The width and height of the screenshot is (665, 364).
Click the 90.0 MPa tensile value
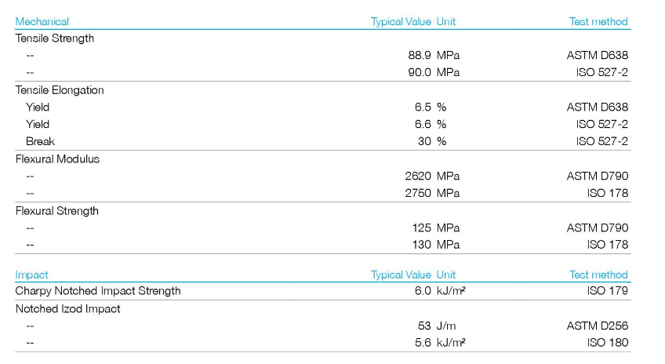pos(430,73)
